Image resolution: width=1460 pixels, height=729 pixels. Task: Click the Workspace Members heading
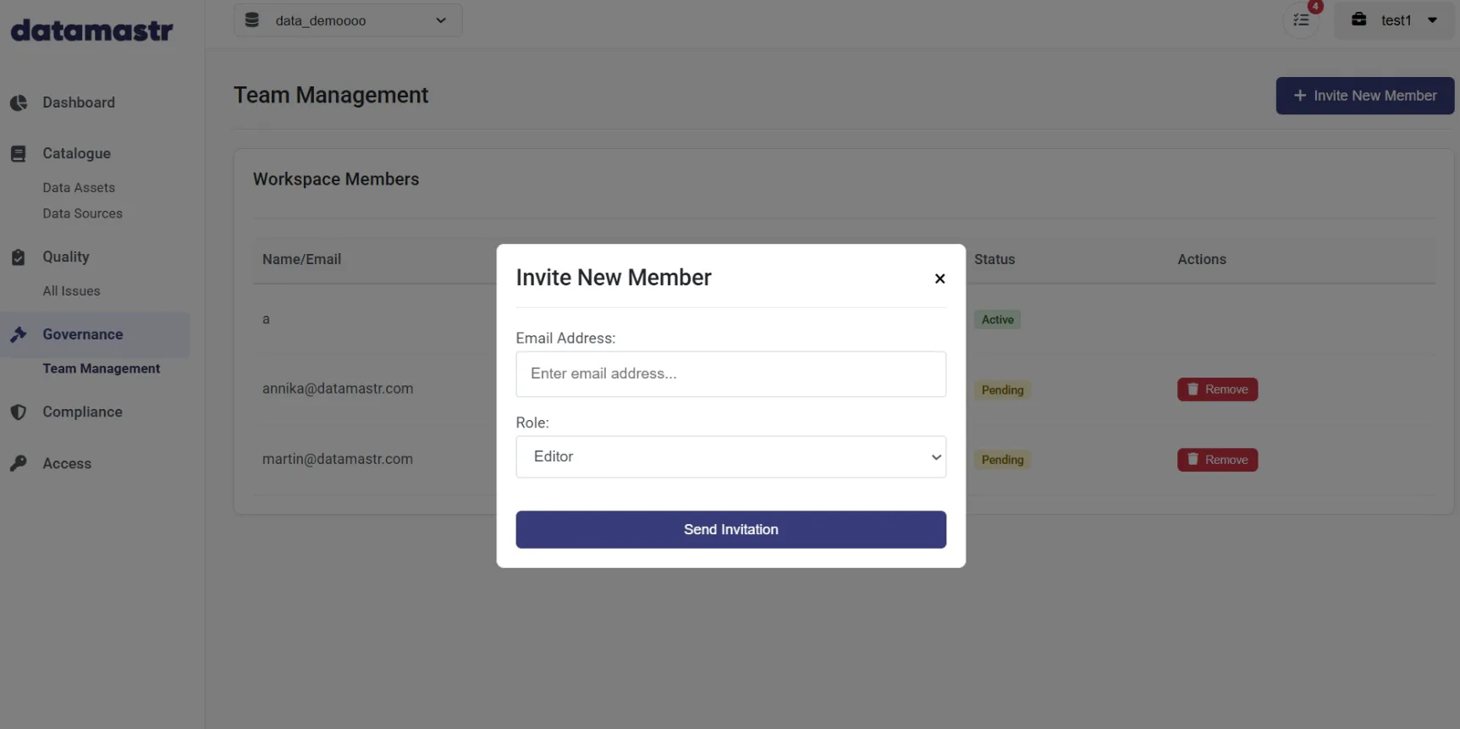coord(336,179)
